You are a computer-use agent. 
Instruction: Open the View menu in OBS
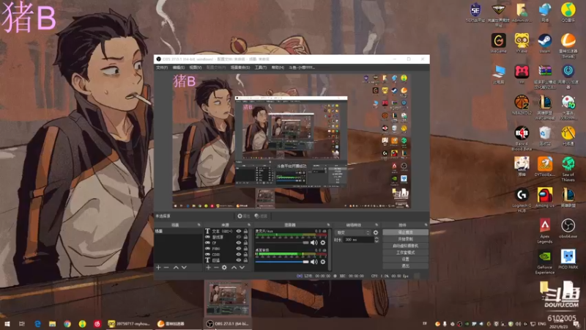pos(196,67)
